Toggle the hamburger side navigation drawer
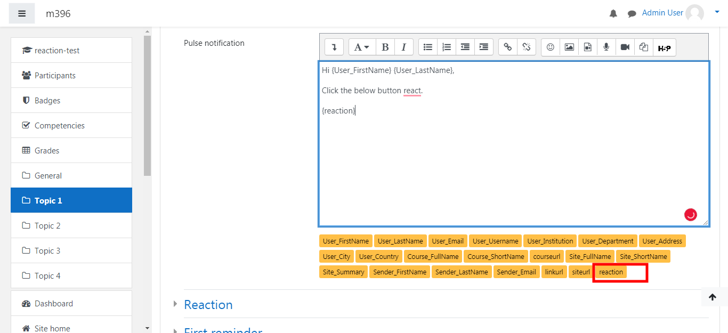728x333 pixels. 22,14
